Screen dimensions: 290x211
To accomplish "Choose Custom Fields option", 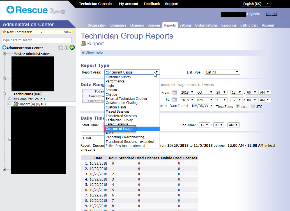I will 132,107.
